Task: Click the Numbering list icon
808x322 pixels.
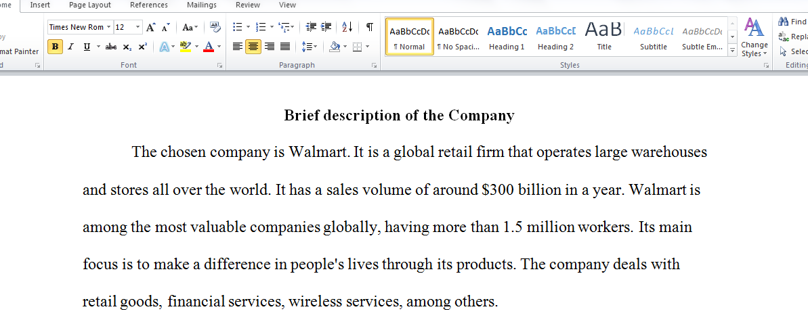Action: [x=261, y=27]
